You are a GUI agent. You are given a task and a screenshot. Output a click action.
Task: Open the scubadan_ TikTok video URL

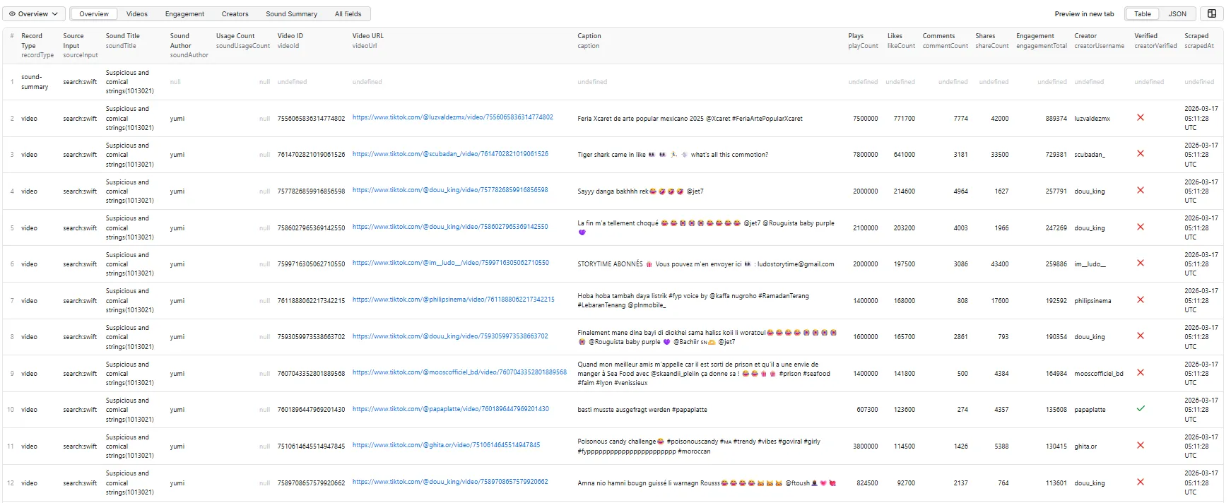coord(450,154)
